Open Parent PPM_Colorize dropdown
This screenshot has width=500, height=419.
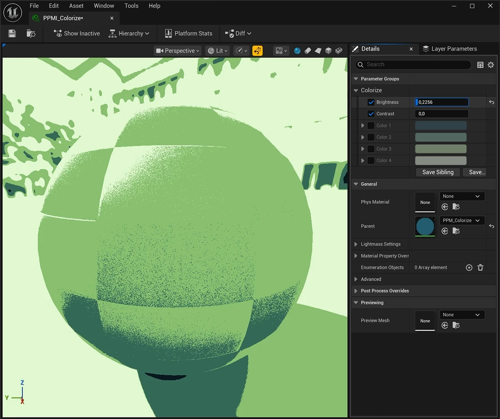coord(462,221)
